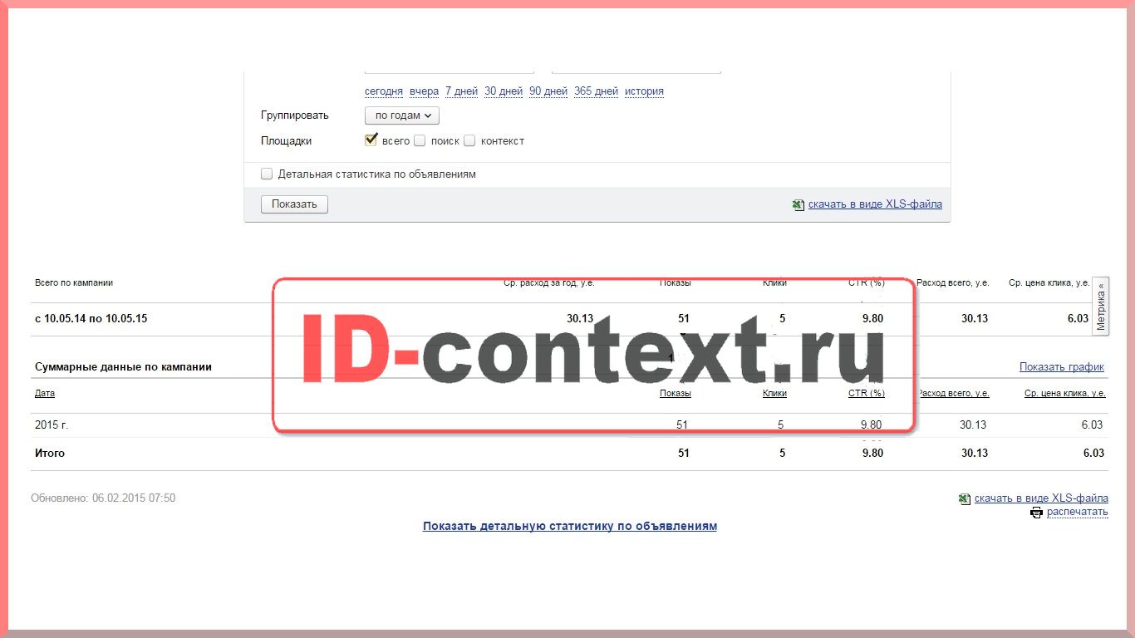Image resolution: width=1135 pixels, height=638 pixels.
Task: Click the 6.03 value in the Итого row
Action: (x=1093, y=454)
